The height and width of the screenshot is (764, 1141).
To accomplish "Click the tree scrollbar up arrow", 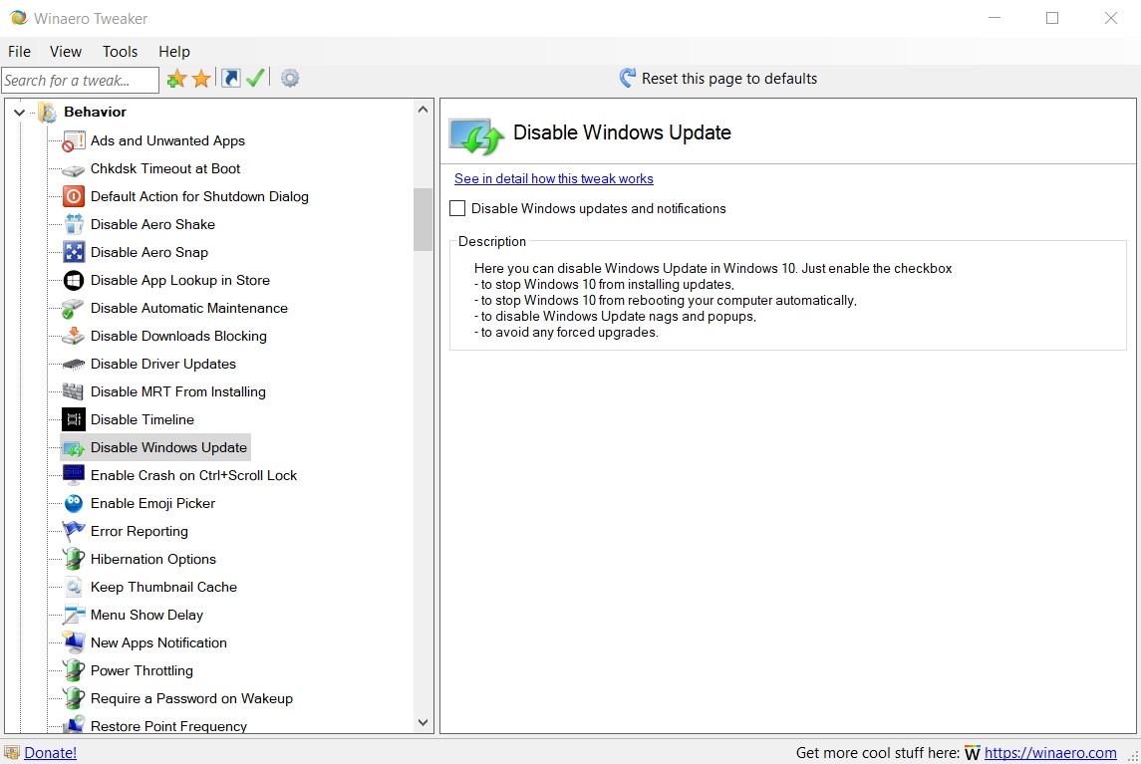I will [423, 110].
